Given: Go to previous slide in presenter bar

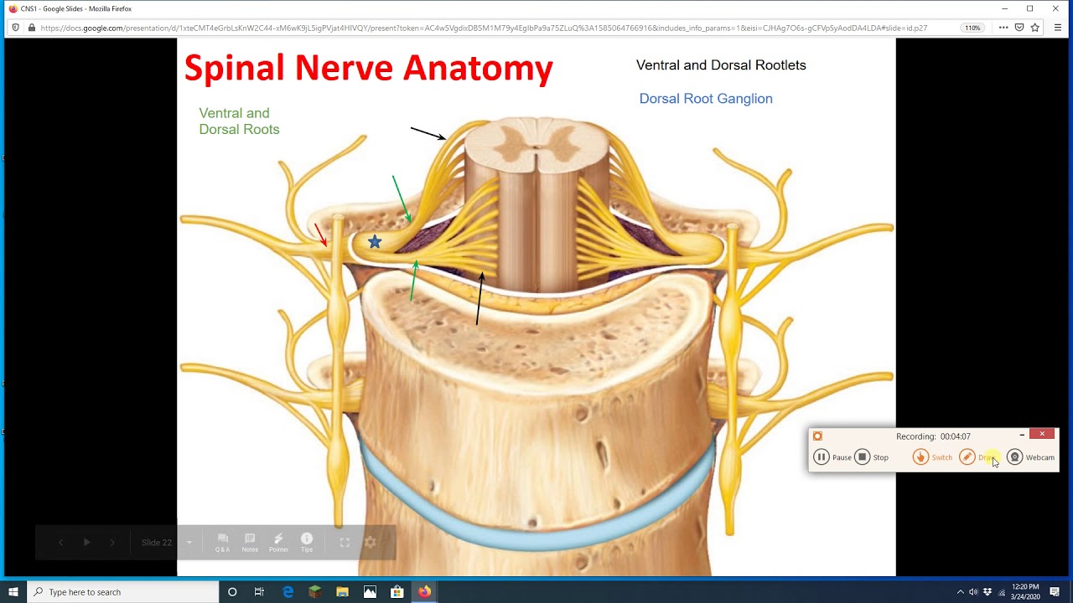Looking at the screenshot, I should [x=60, y=543].
